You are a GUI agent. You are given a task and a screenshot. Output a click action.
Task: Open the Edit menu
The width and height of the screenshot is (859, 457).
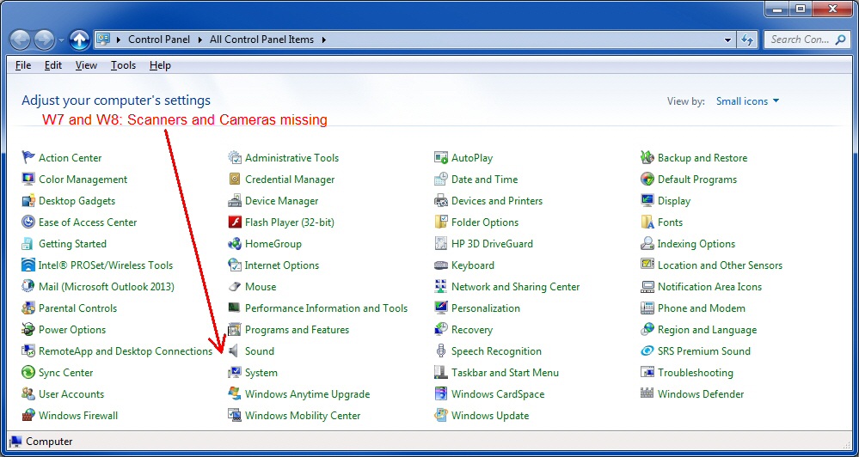[53, 65]
